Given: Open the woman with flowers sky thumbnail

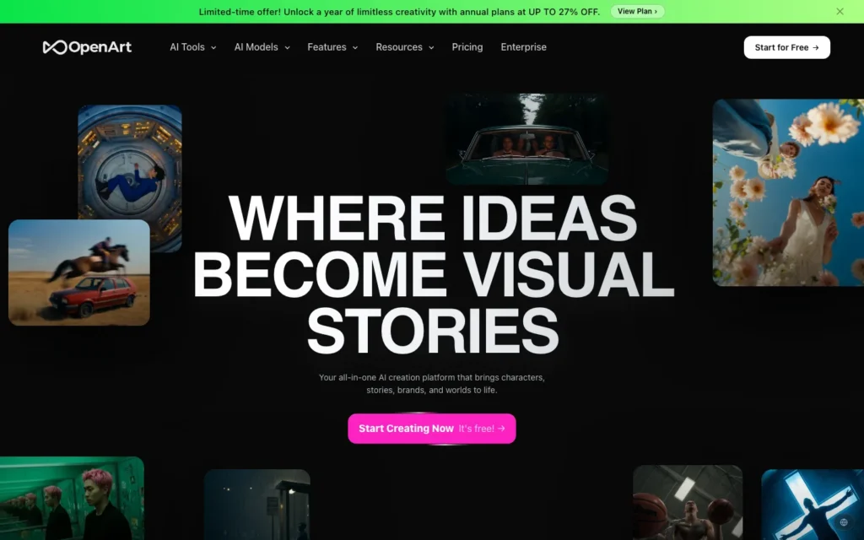Looking at the screenshot, I should pyautogui.click(x=788, y=192).
